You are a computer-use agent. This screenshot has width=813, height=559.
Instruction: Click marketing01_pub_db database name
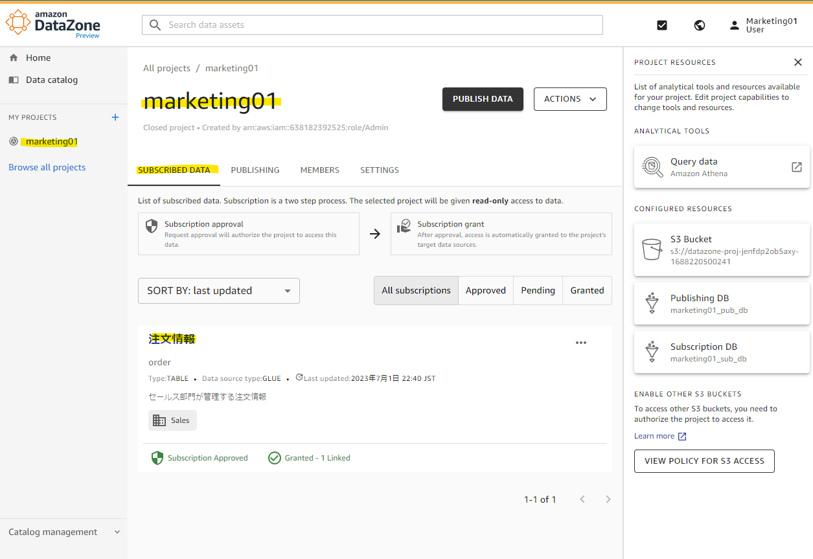pyautogui.click(x=709, y=310)
